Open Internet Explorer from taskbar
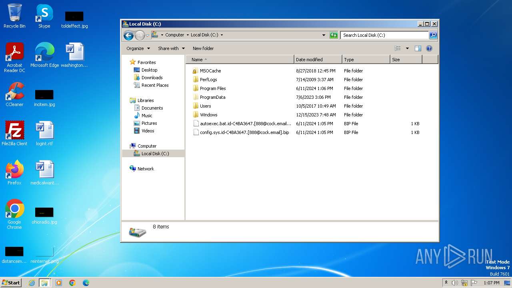512x288 pixels. (x=32, y=283)
